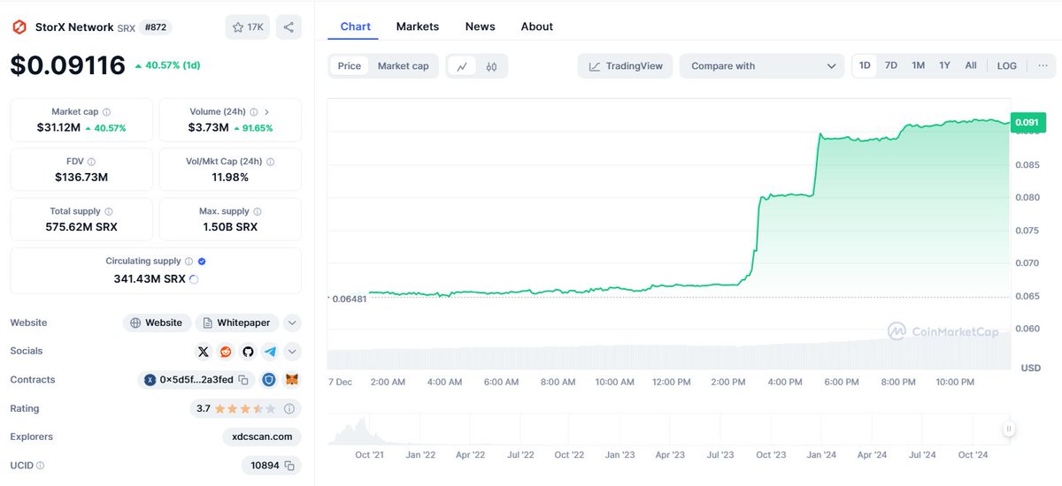Click the $31.12M market cap value
The image size is (1062, 486).
58,128
